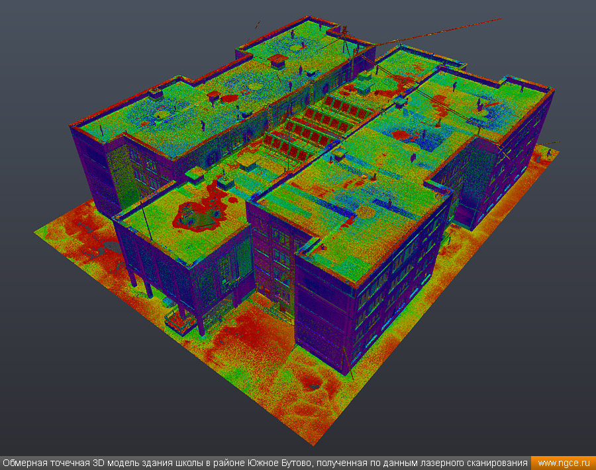Select the far-right roof corner of building
This screenshot has width=596, height=470.
551,91
